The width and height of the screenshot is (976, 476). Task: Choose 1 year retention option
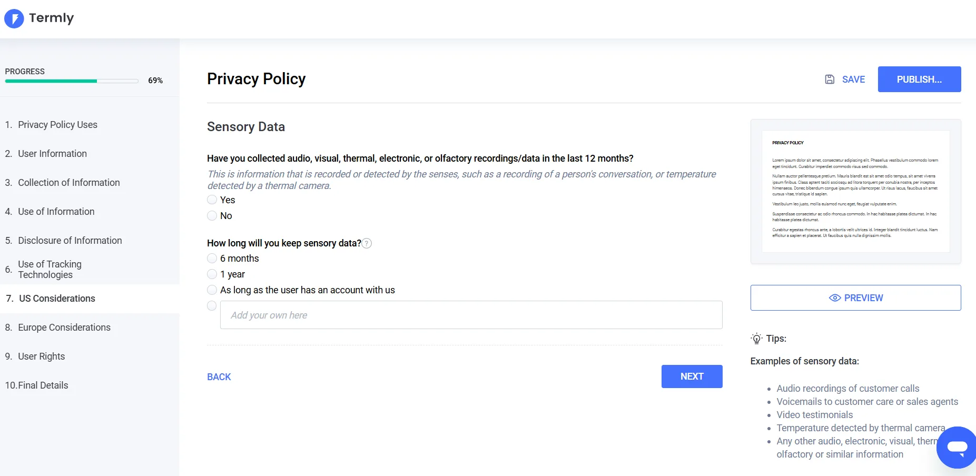(212, 274)
